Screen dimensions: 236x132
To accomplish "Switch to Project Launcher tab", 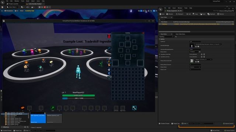I will pyautogui.click(x=13, y=4).
